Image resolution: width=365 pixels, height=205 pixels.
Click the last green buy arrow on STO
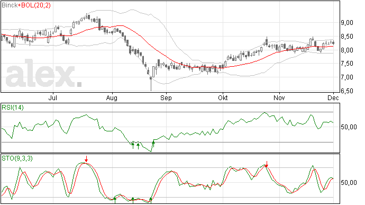pos(151,200)
